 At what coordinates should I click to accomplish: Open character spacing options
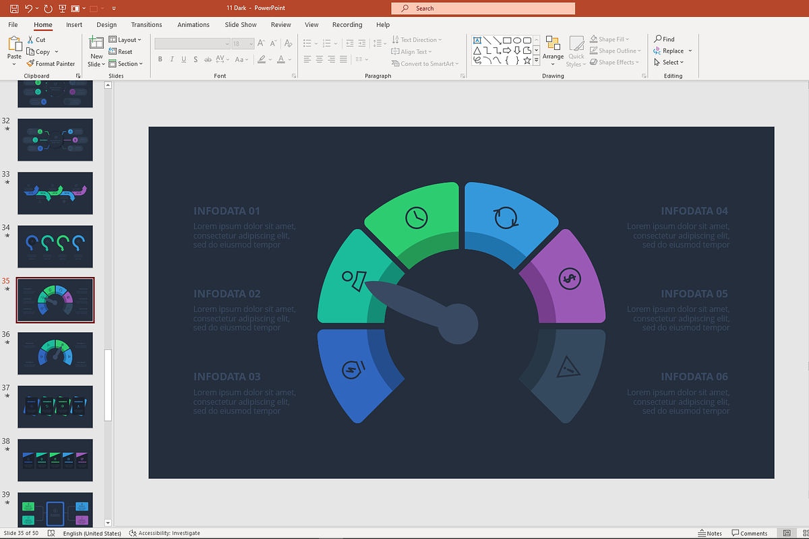pos(222,59)
